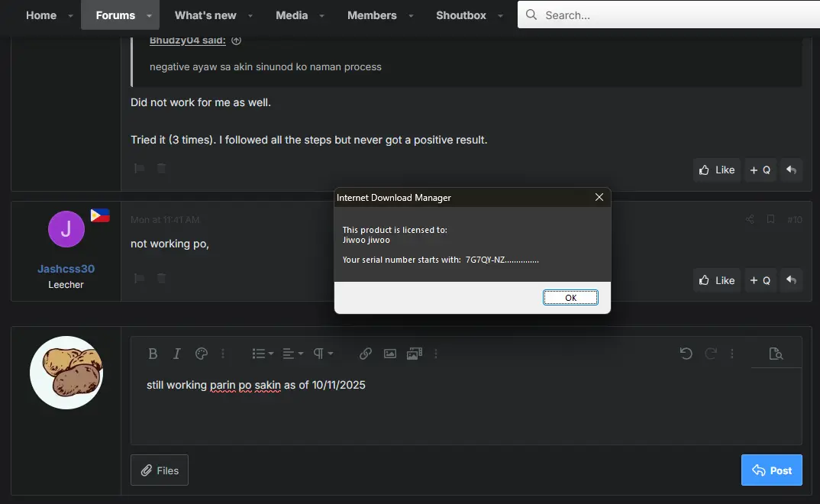This screenshot has height=504, width=820.
Task: Open media gallery embed icon in editor
Action: (414, 354)
